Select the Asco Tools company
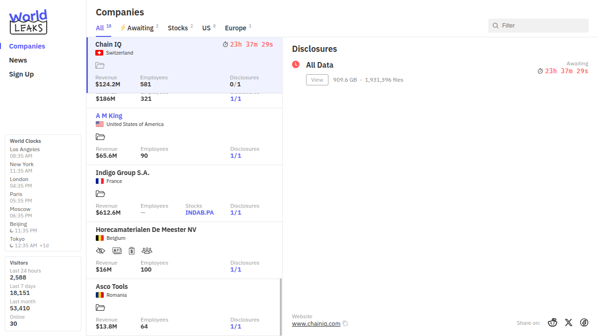Viewport: 598px width, 336px height. tap(112, 287)
